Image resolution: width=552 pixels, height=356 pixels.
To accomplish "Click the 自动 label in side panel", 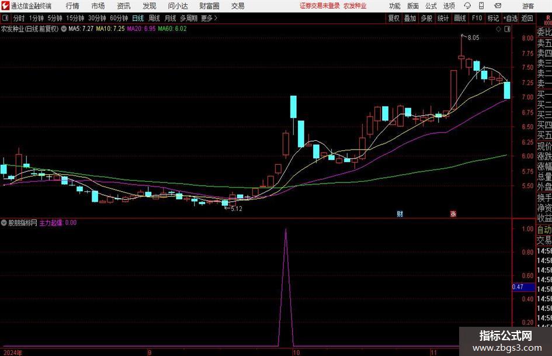I will pos(544,230).
